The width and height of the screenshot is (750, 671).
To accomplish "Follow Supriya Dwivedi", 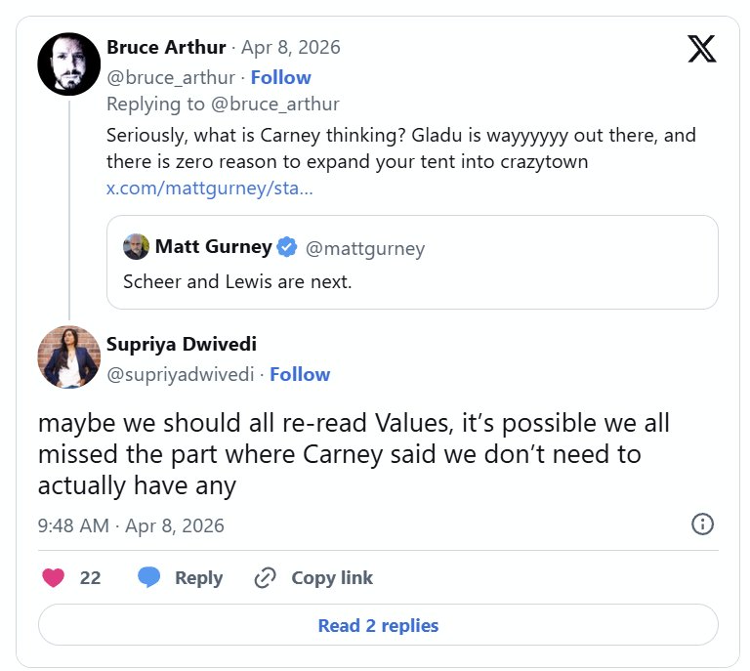I will coord(300,374).
